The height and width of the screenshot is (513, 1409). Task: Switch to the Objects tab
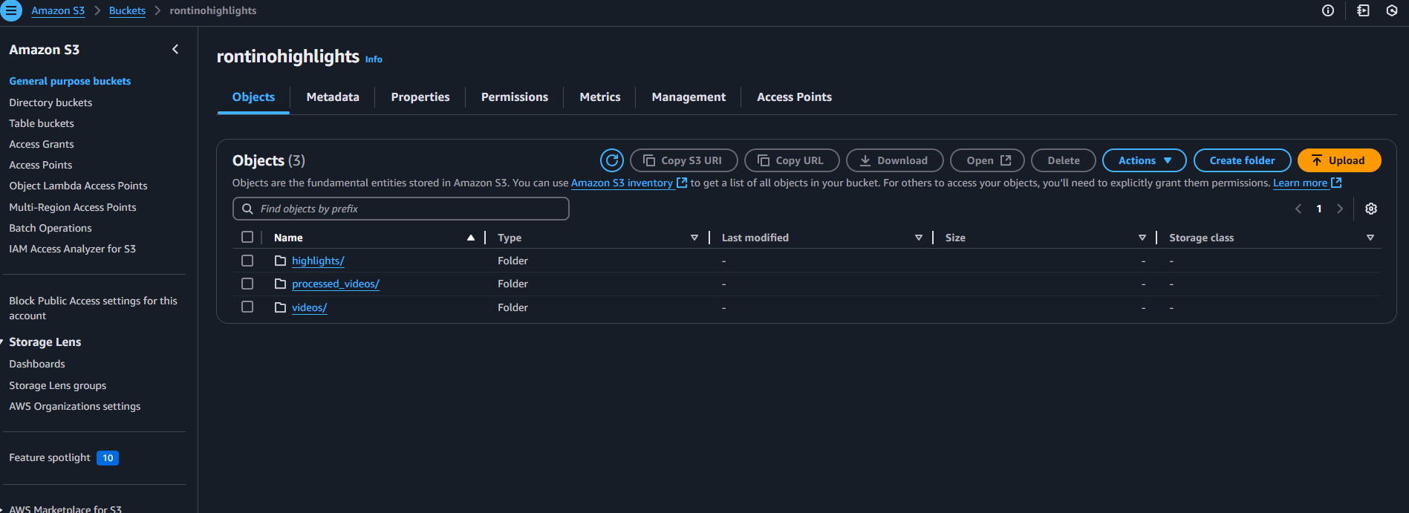[x=253, y=97]
